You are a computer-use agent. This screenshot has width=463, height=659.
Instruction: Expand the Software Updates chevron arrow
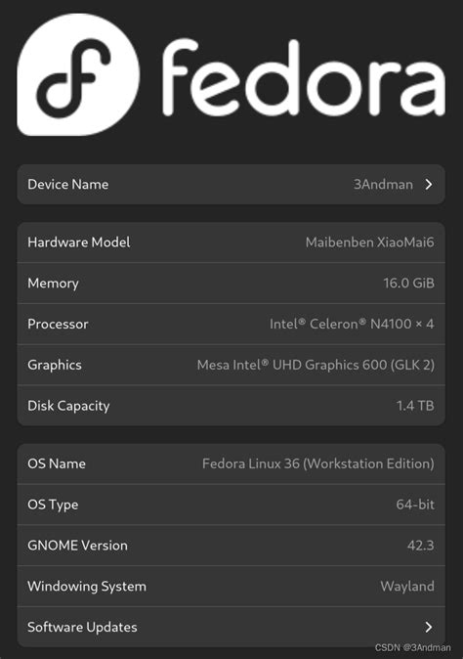pyautogui.click(x=429, y=627)
